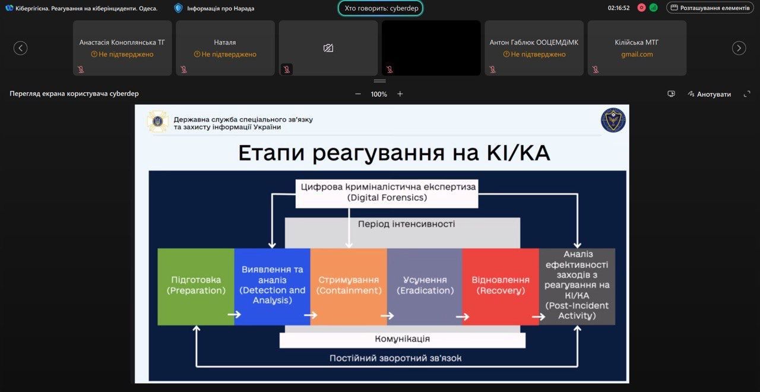Screen dimensions: 760x392
Task: Click the fullscreen expand icon
Action: [747, 94]
